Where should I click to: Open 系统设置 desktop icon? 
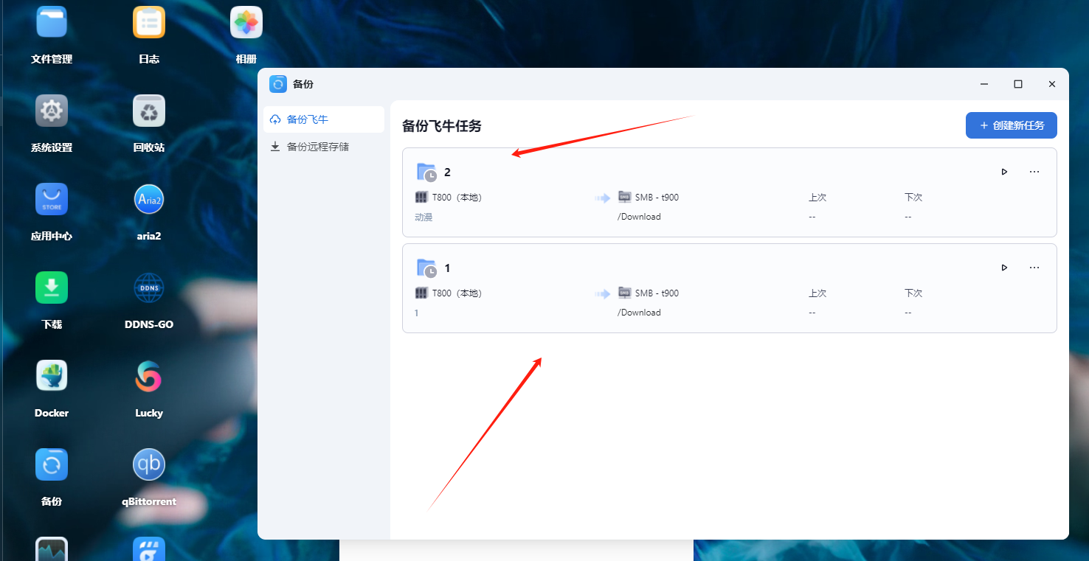(52, 111)
